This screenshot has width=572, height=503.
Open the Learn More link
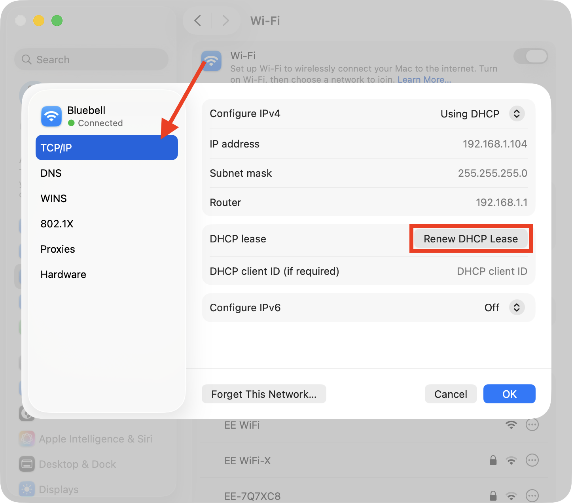(x=424, y=79)
